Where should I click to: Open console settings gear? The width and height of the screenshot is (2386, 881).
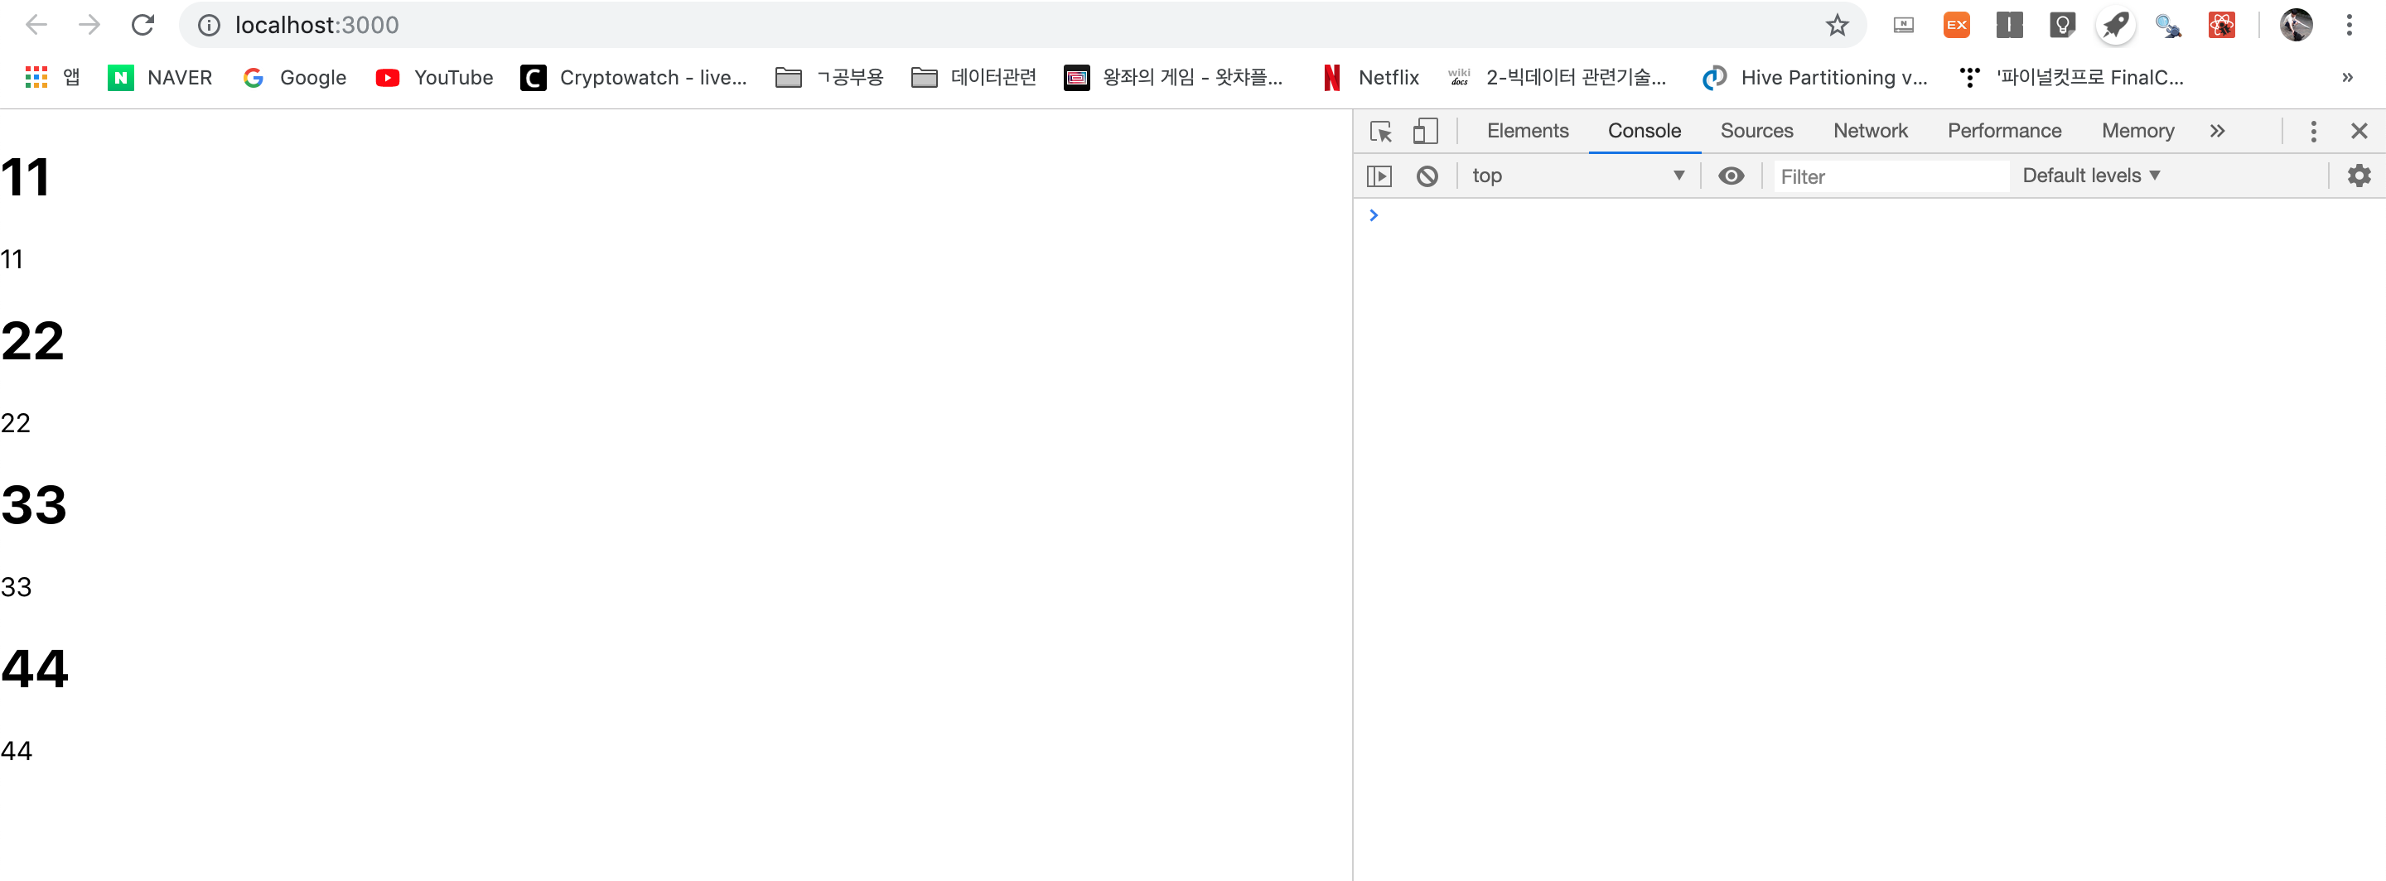2358,176
